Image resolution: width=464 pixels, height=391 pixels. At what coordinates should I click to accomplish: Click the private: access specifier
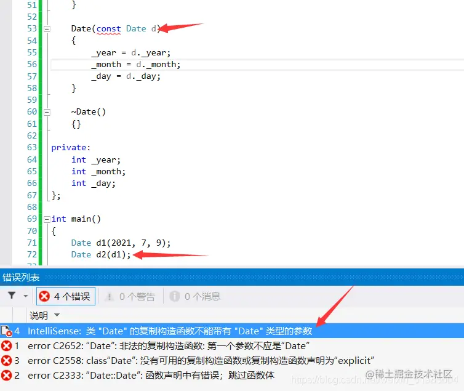(71, 147)
